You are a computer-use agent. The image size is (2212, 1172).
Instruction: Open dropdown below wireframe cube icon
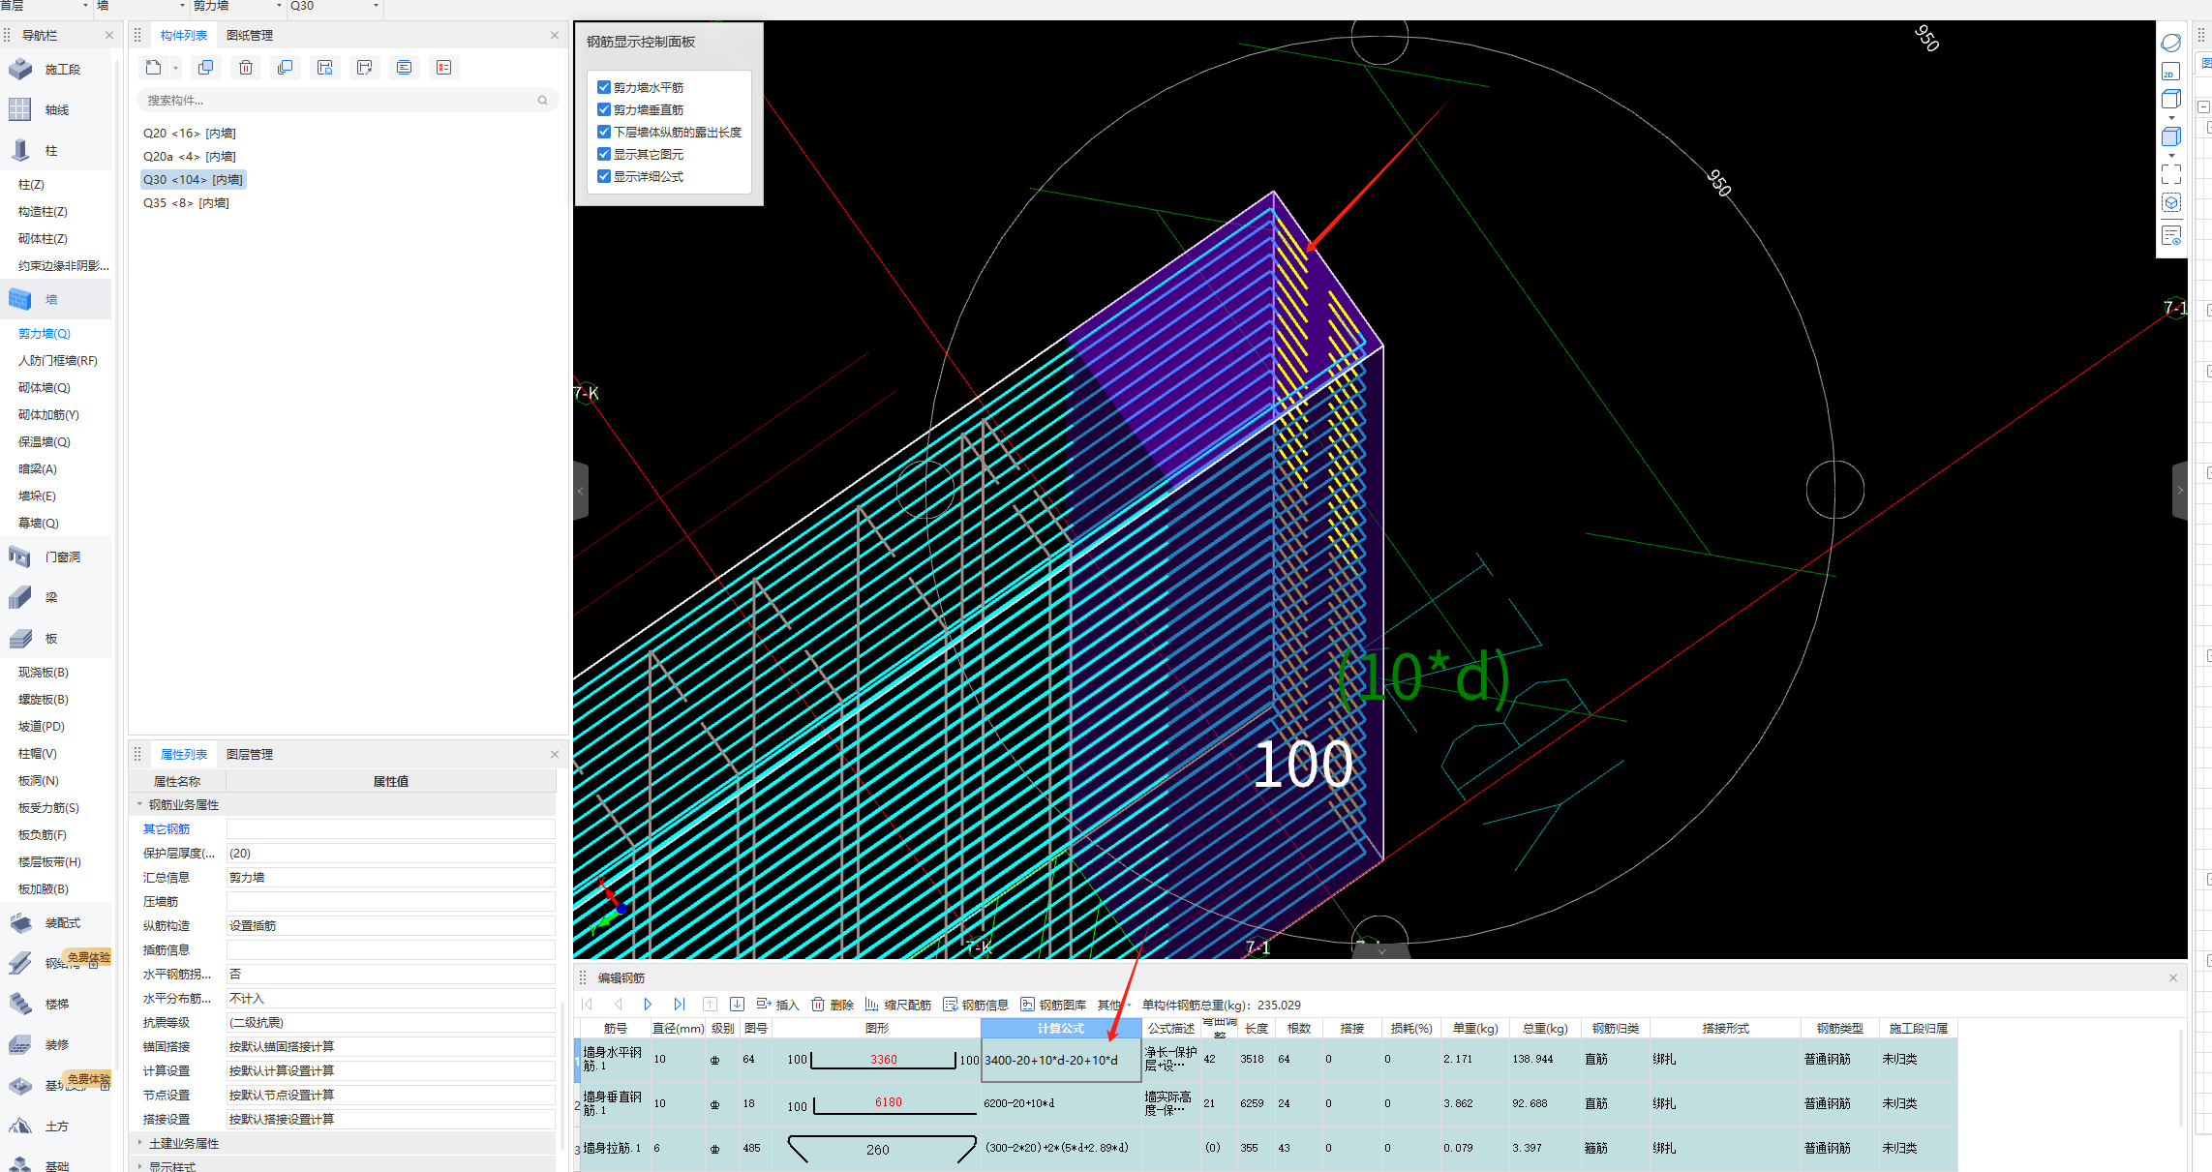coord(2171,118)
